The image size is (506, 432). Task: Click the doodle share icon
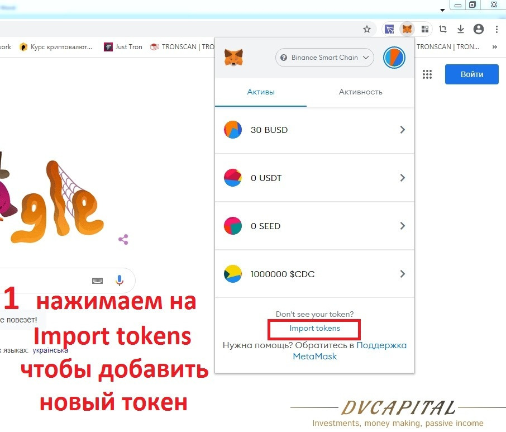(123, 239)
